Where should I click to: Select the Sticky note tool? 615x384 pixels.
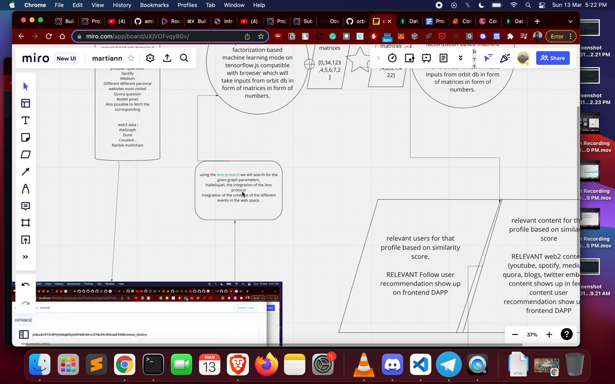[26, 138]
